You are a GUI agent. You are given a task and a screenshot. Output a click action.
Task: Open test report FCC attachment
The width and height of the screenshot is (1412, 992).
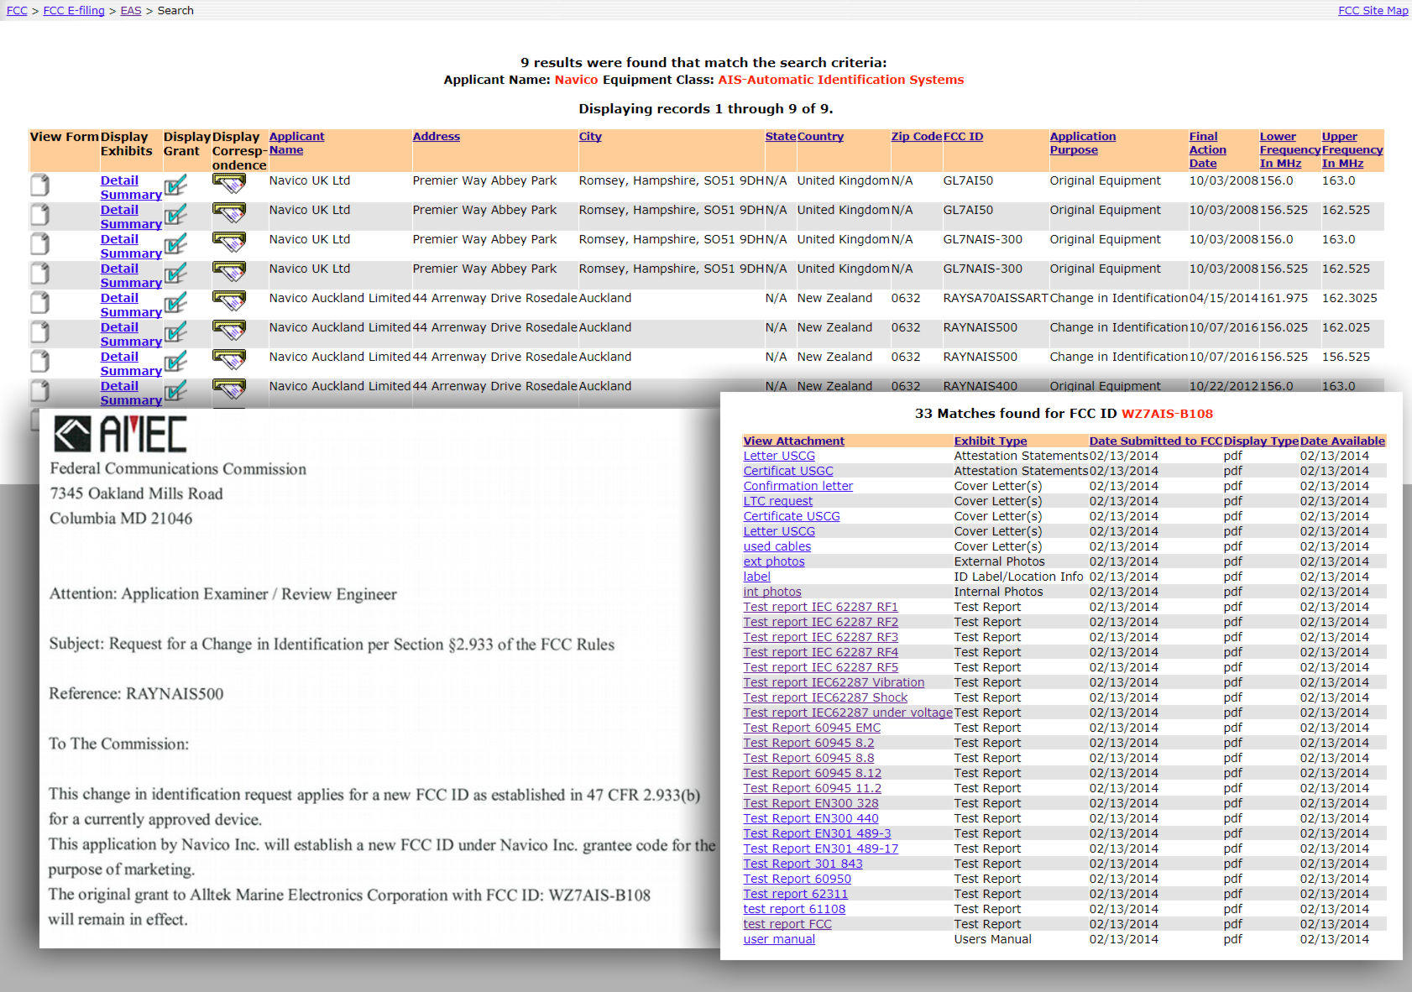coord(787,924)
